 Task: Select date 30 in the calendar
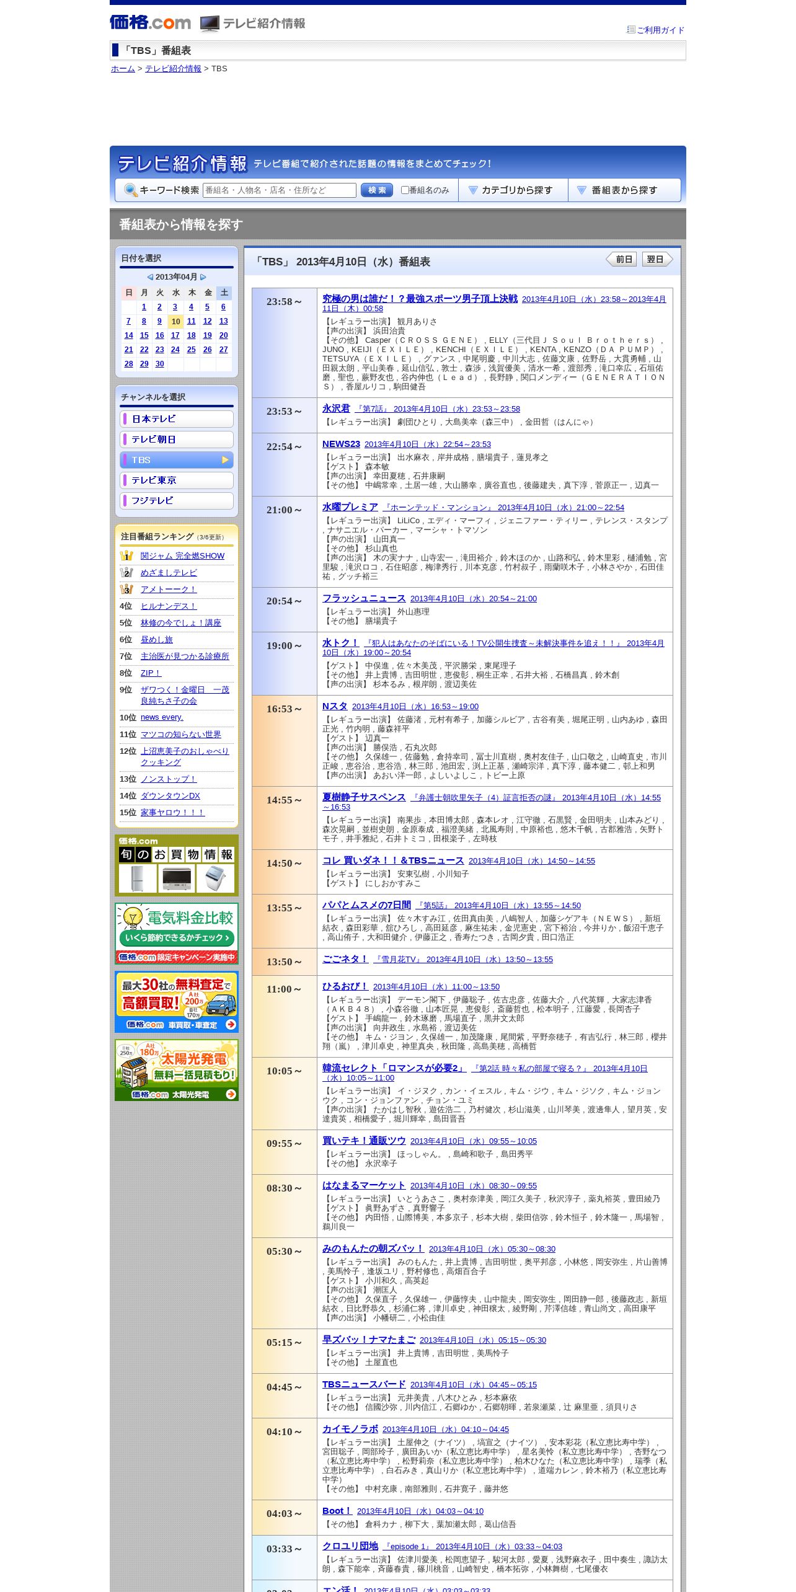159,364
